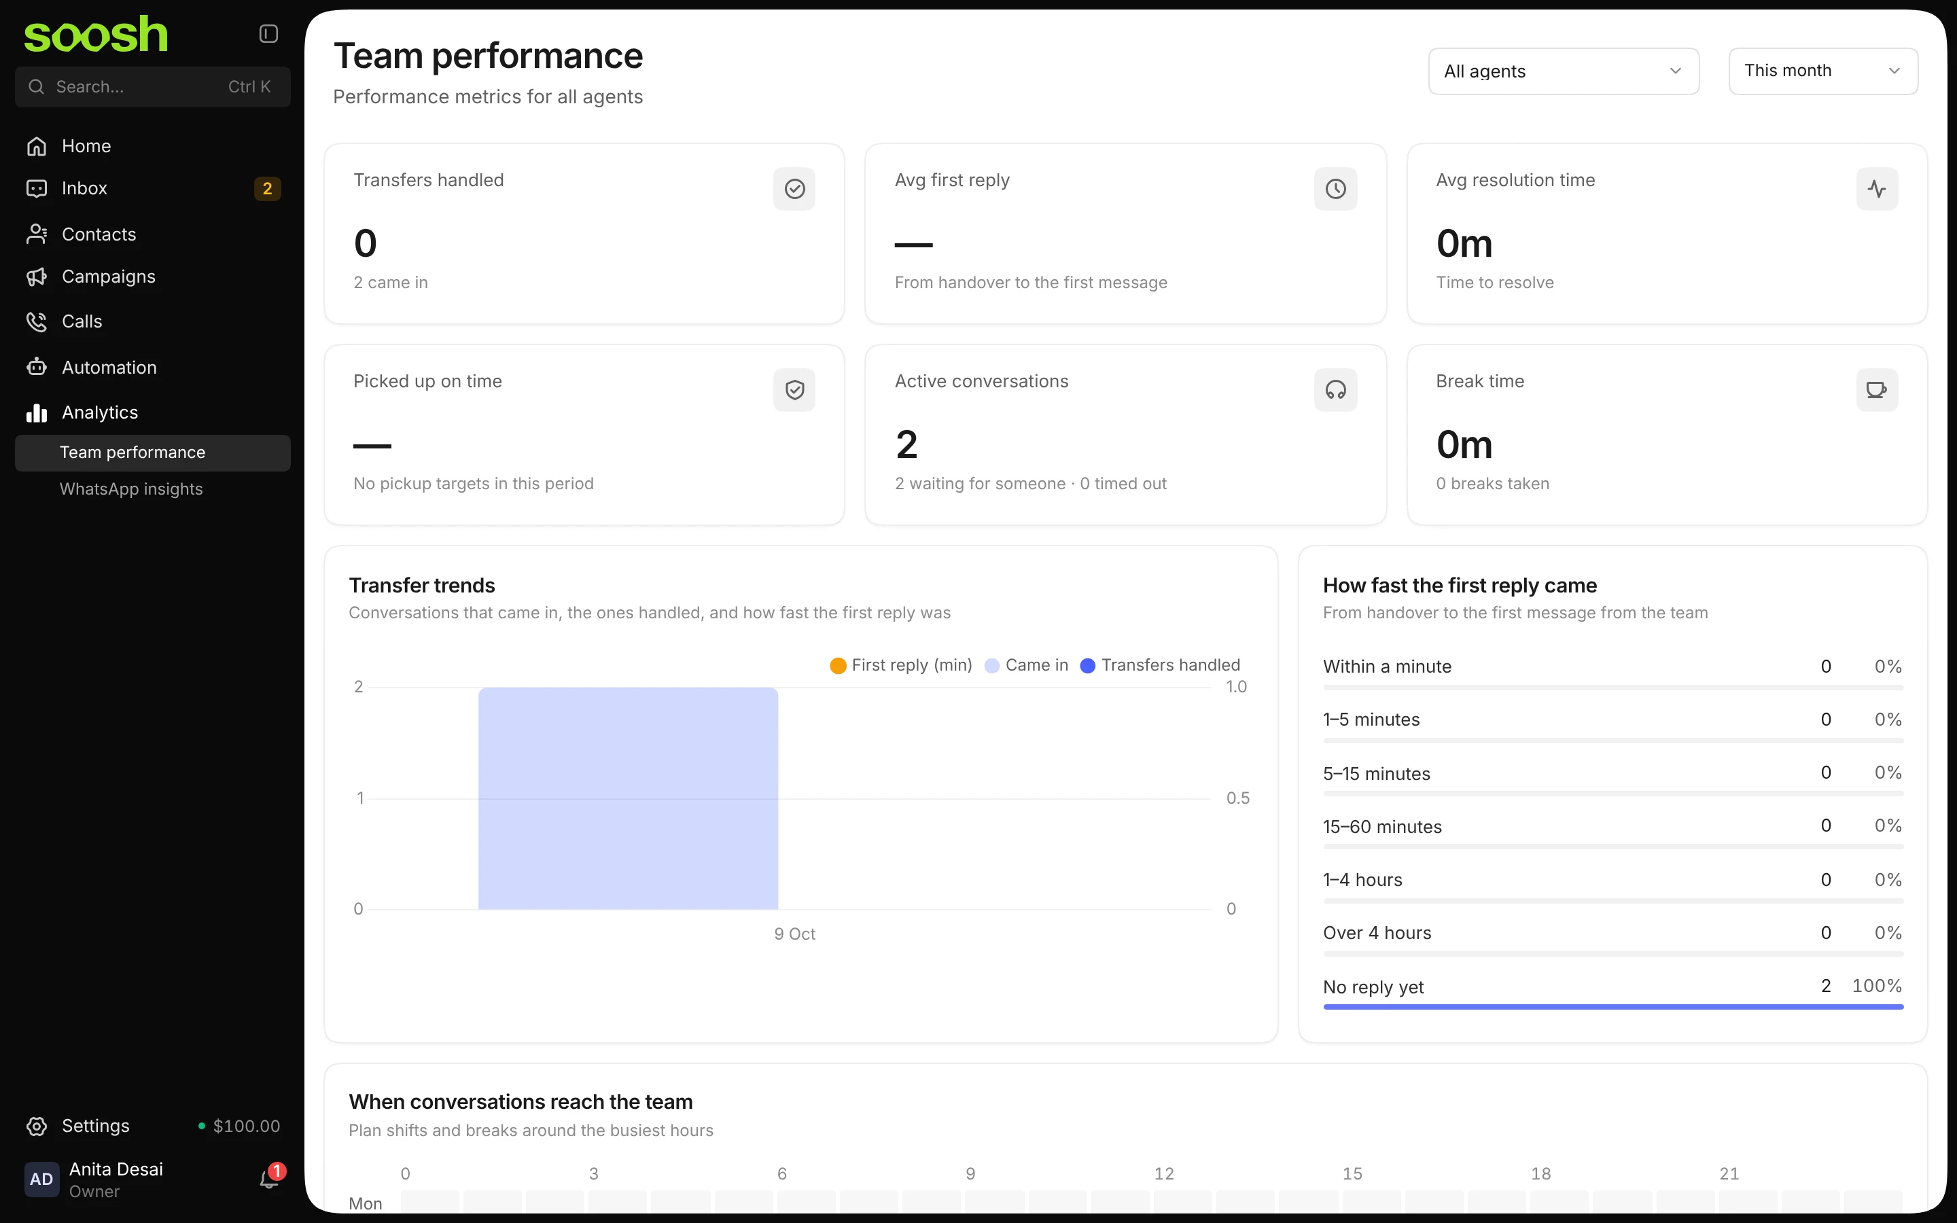Click the headset icon on Active conversations card
This screenshot has width=1957, height=1223.
coord(1335,391)
